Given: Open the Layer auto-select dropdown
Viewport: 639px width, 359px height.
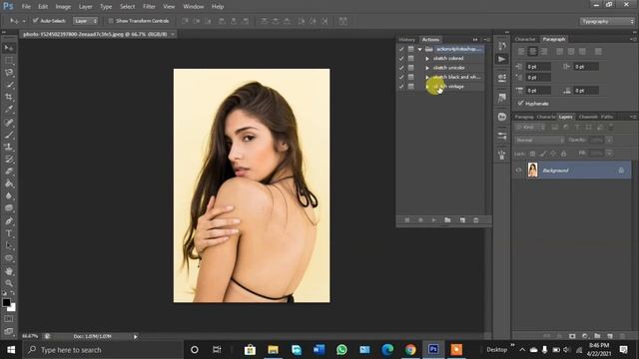Looking at the screenshot, I should pyautogui.click(x=86, y=20).
